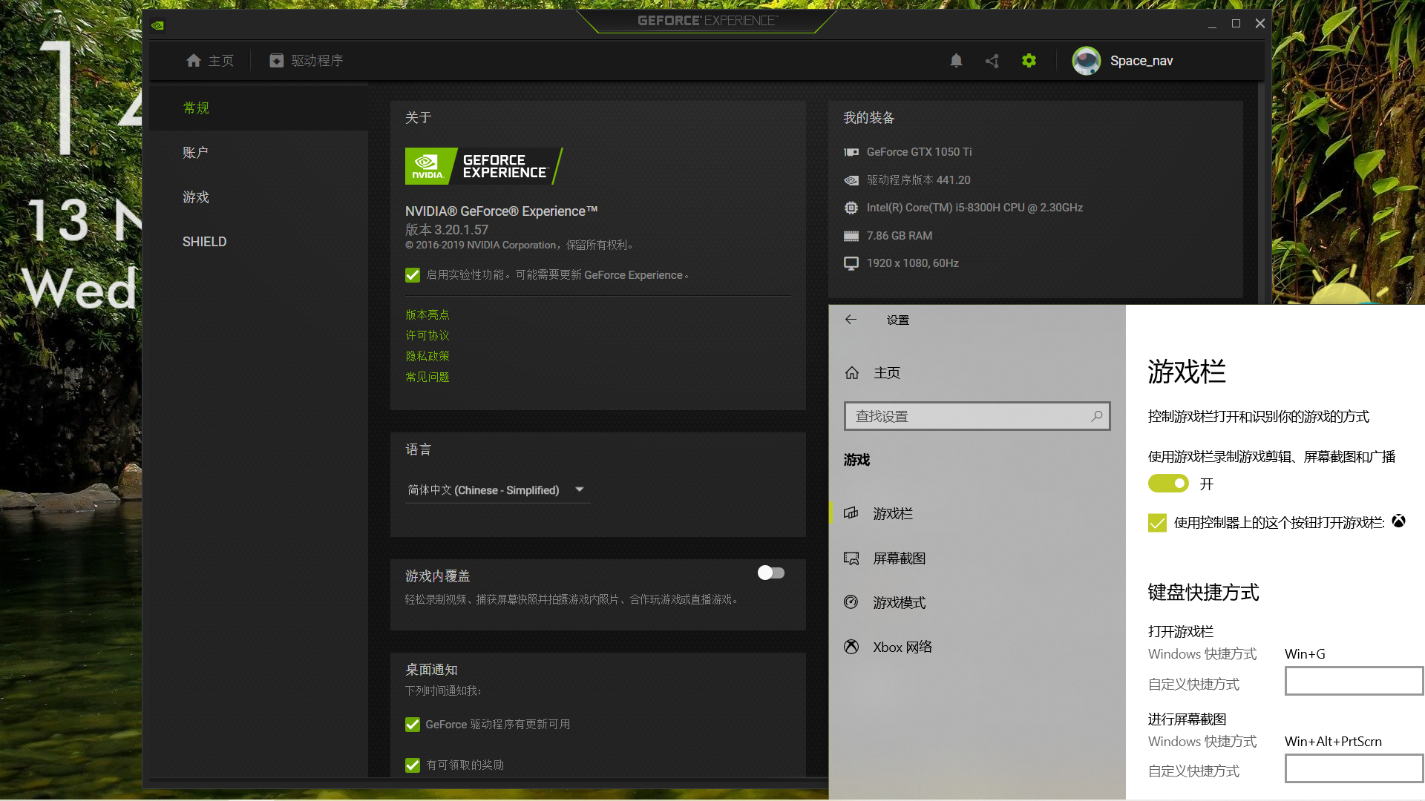Viewport: 1425px width, 801px height.
Task: Click the home icon beside 主页 tab
Action: tap(194, 61)
